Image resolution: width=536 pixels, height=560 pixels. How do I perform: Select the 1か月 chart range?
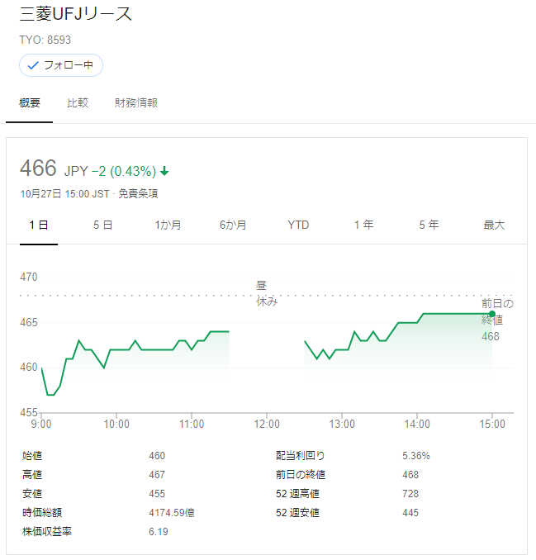(x=168, y=225)
